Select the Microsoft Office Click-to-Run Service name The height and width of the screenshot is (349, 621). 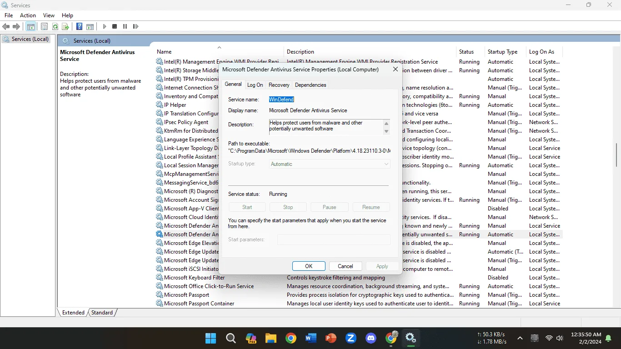[x=209, y=286]
